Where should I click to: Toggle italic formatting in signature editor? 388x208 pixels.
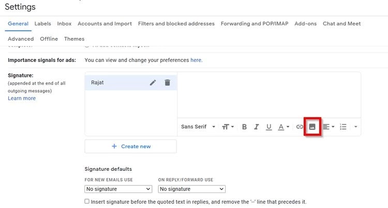point(257,127)
